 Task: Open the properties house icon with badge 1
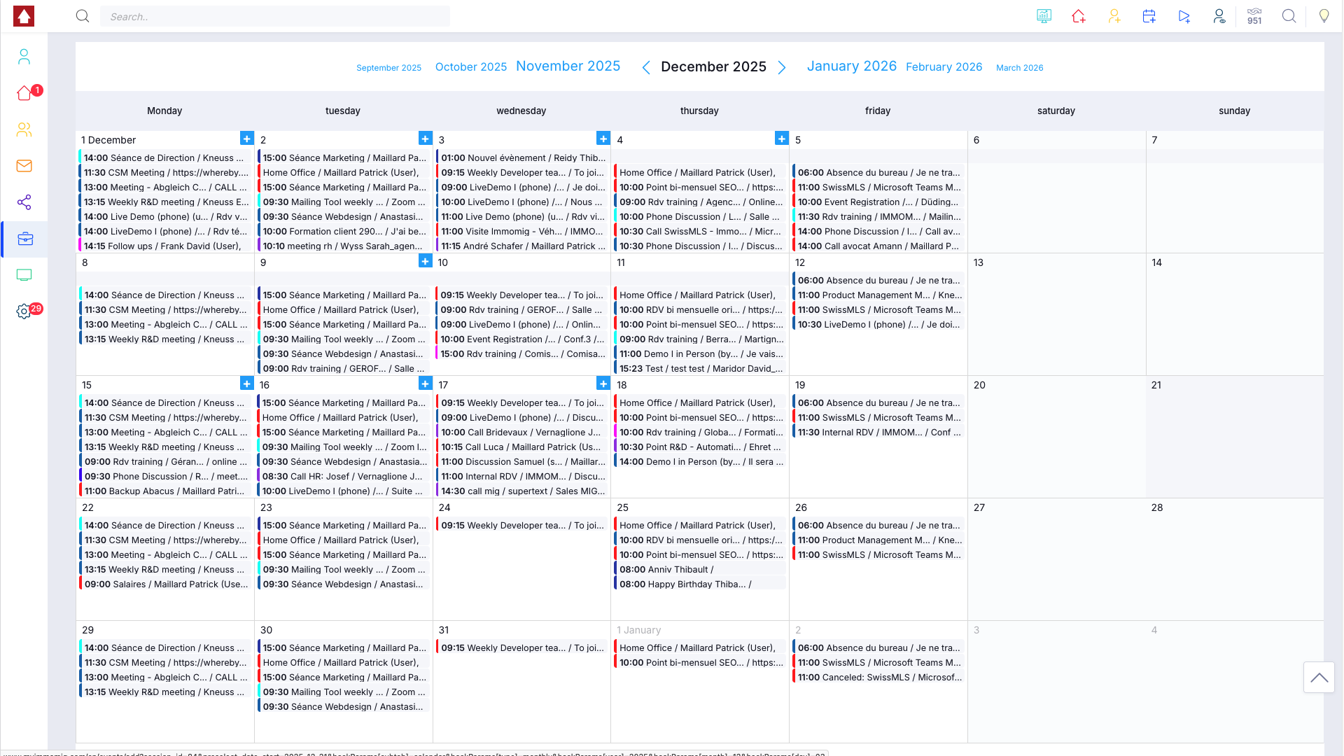point(26,93)
